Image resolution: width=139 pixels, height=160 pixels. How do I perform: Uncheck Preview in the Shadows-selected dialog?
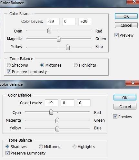[115, 117]
